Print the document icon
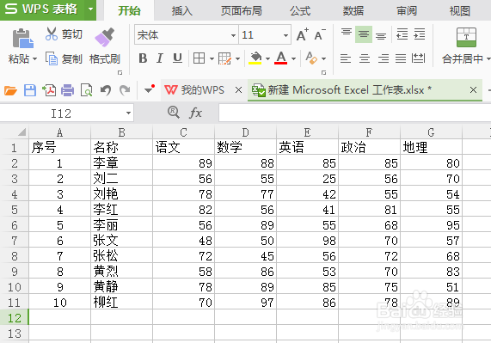Viewport: 491px width, 343px height. [68, 90]
